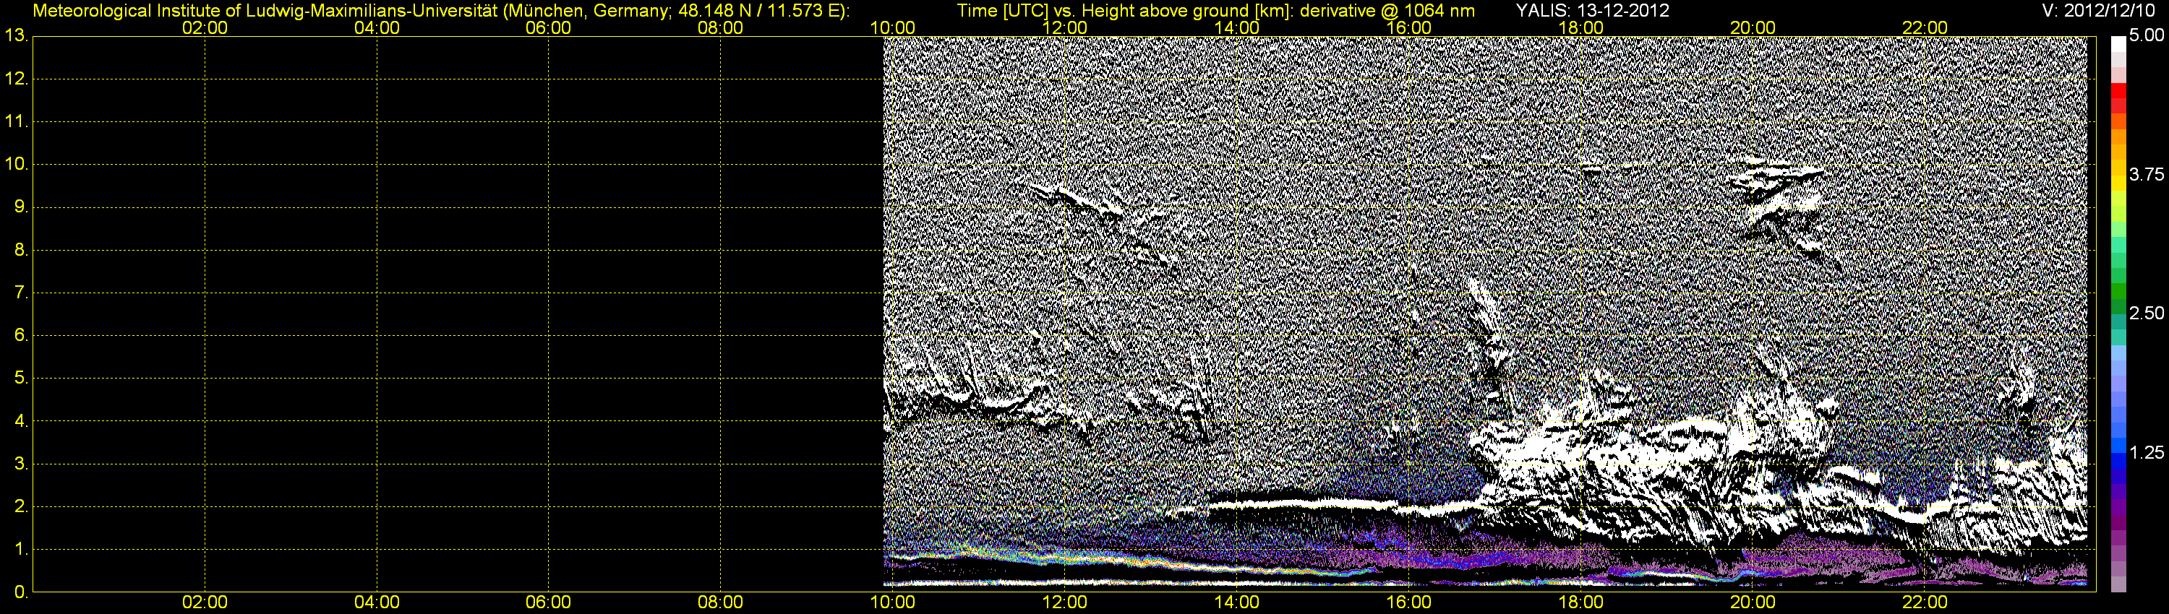Click the 08:00 label on the bottom time axis
This screenshot has height=614, width=2169.
[x=720, y=602]
